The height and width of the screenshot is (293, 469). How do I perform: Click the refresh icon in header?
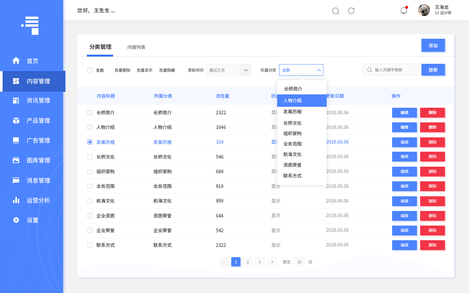351,11
